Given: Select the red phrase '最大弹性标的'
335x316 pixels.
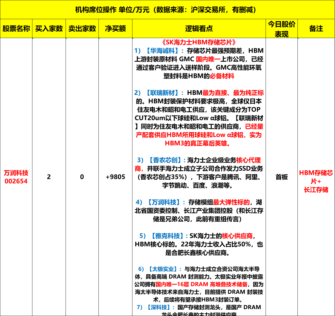Looking at the screenshot, I should [x=231, y=202].
